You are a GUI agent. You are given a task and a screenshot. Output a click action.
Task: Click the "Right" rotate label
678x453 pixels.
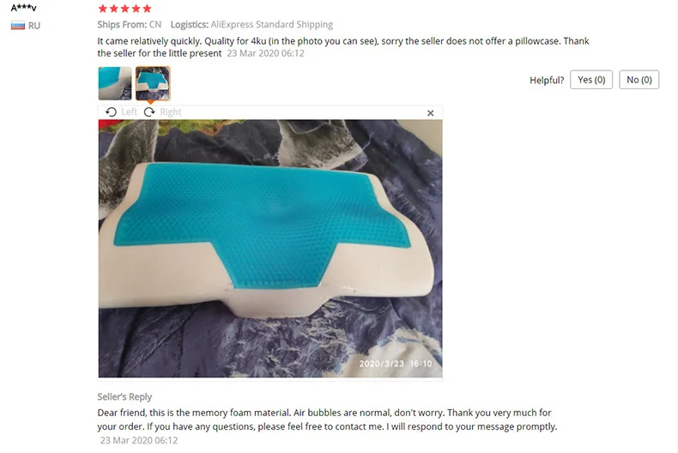point(171,112)
